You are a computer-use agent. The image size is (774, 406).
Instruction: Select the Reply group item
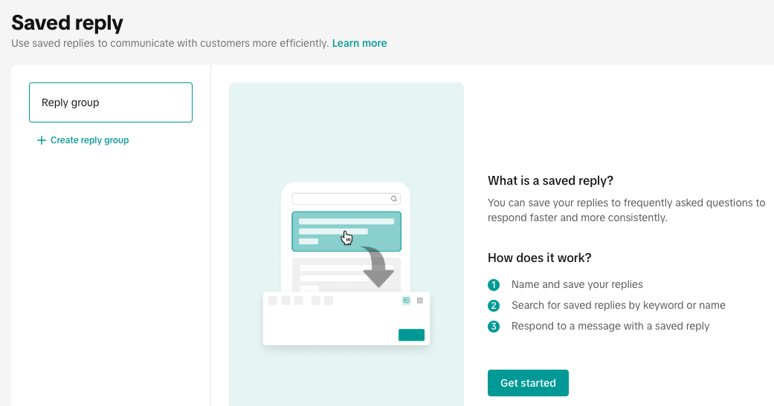tap(111, 102)
